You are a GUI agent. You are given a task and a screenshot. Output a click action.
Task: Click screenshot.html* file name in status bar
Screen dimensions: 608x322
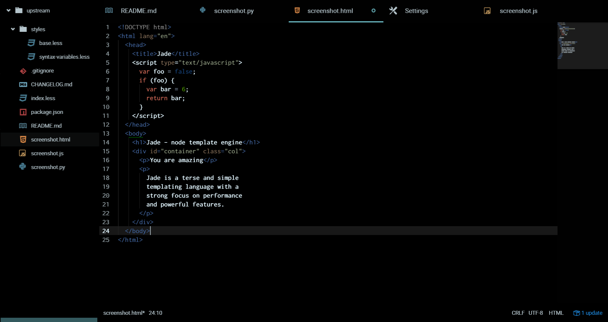124,313
